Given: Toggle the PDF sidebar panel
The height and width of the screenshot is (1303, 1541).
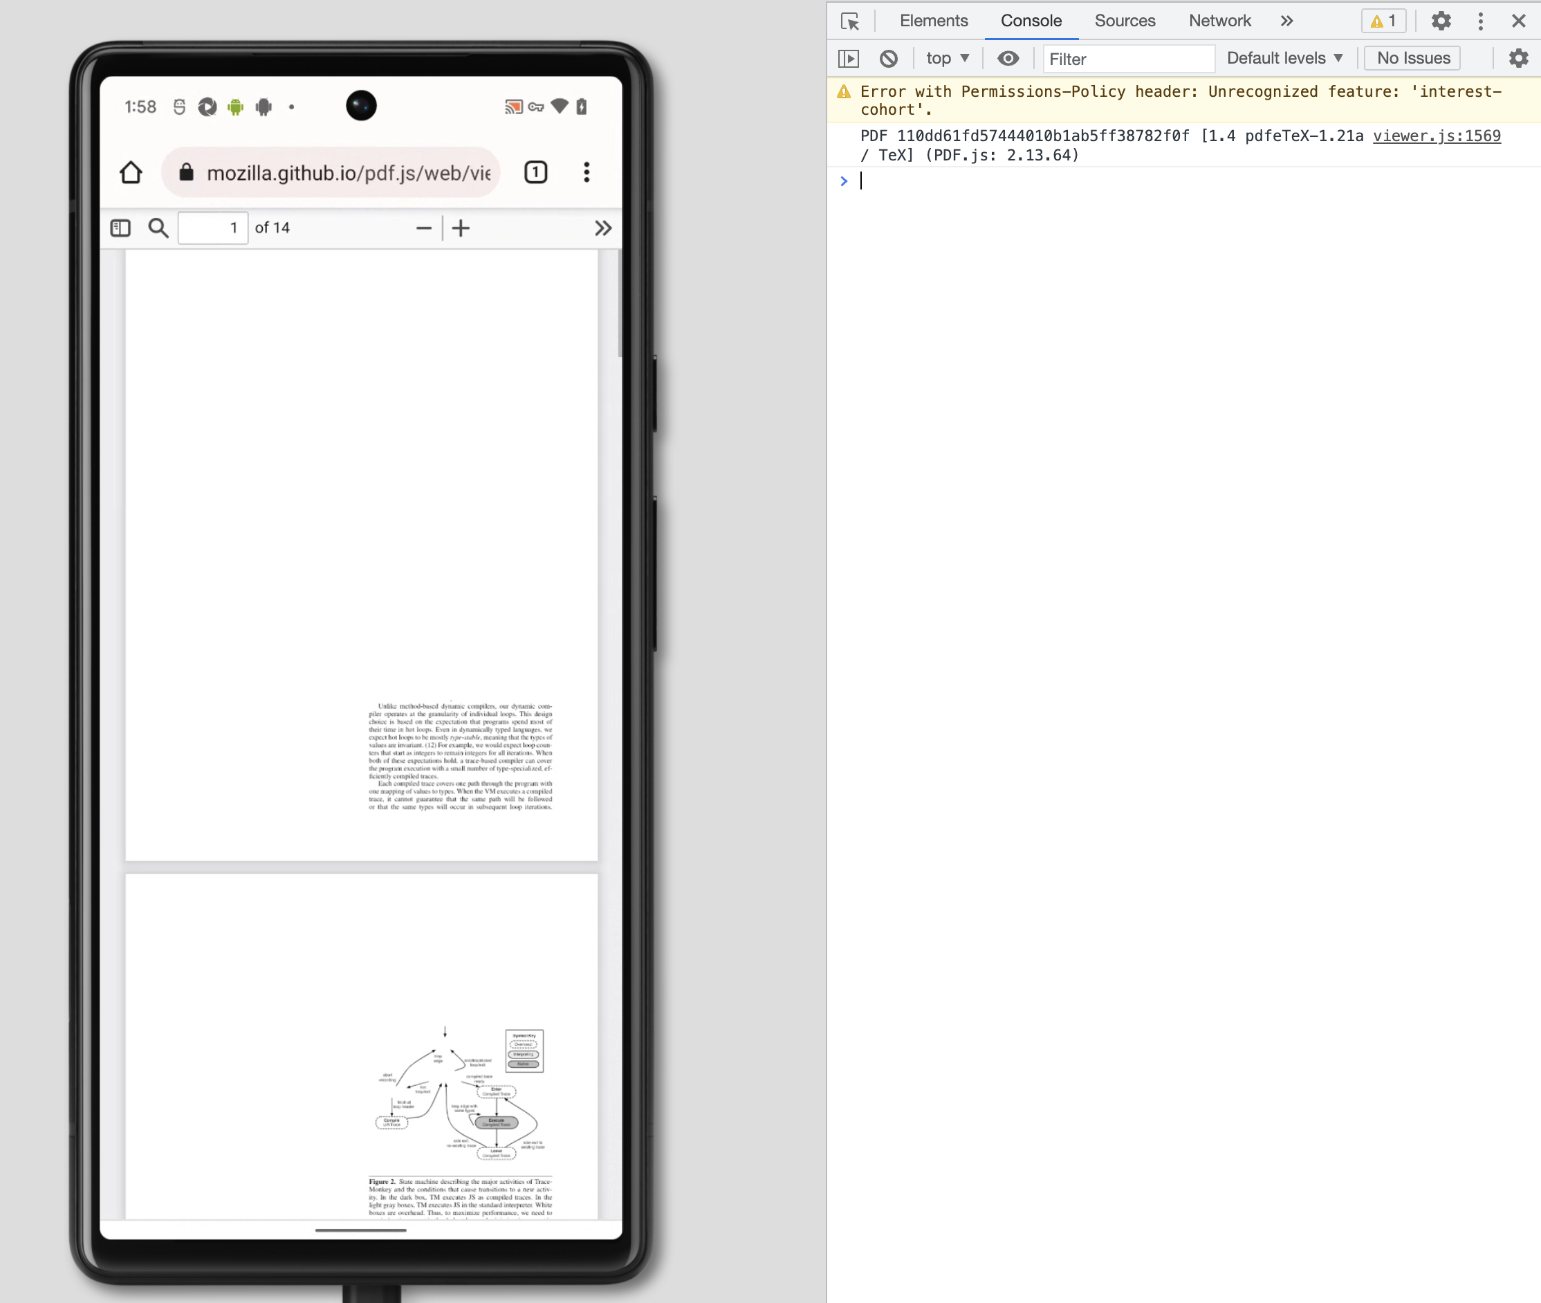Looking at the screenshot, I should (120, 228).
